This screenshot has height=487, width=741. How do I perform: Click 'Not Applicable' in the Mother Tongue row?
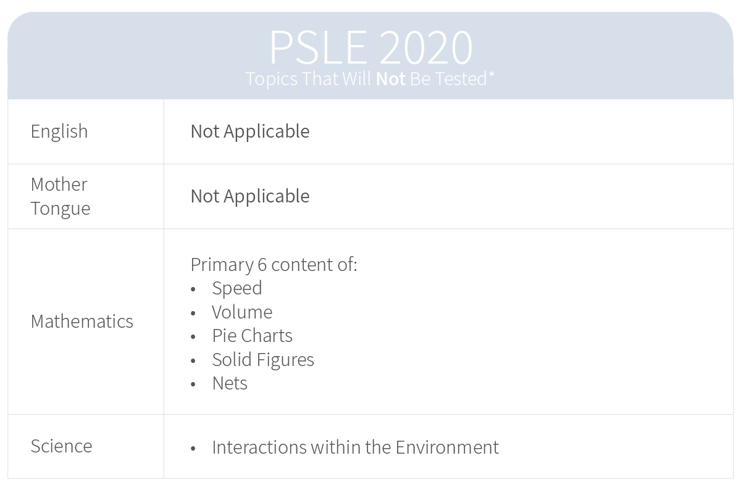250,196
